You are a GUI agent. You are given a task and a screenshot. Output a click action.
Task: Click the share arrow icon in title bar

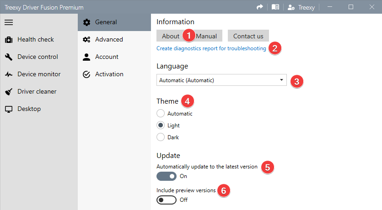point(260,7)
